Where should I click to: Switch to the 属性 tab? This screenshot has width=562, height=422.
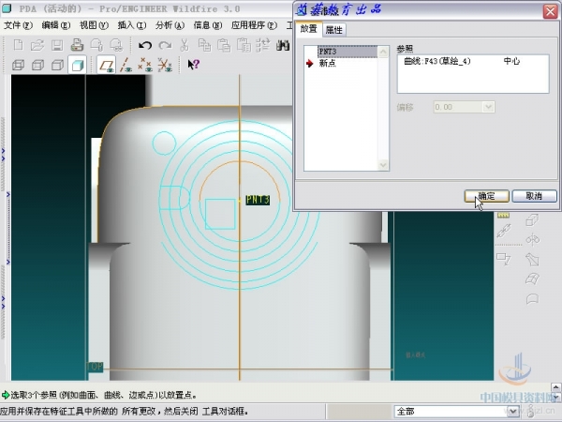point(334,30)
